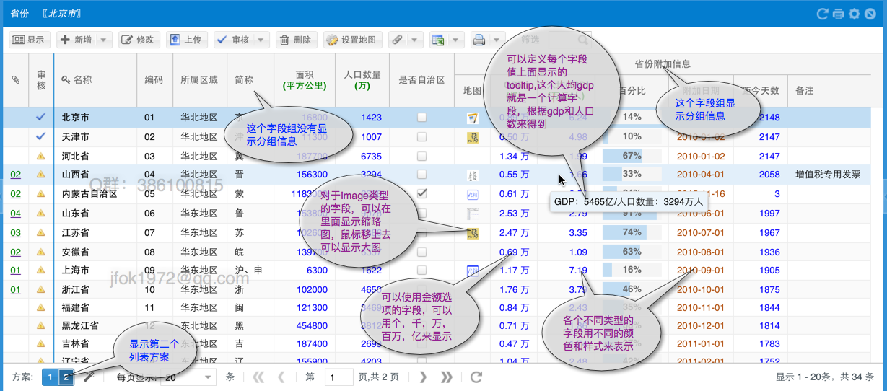The image size is (887, 391).
Task: Click the 新增 add button
Action: pyautogui.click(x=77, y=40)
